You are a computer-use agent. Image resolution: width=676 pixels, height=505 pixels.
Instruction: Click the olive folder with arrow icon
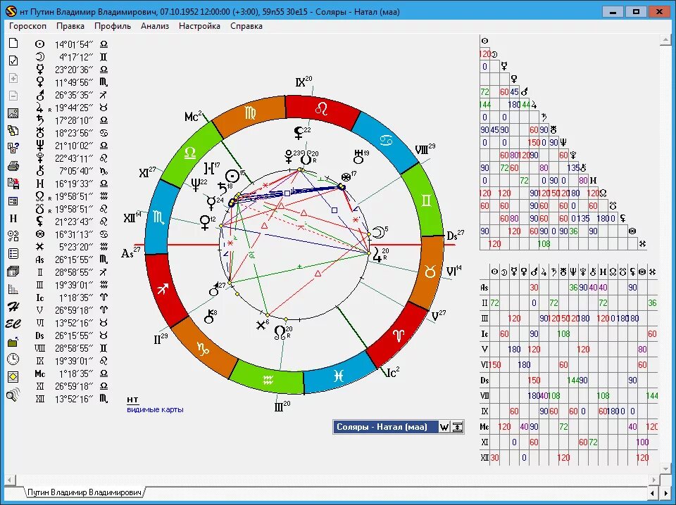pos(13,342)
